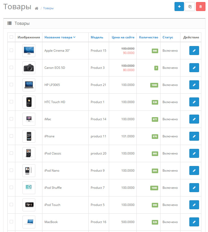Open the iMac product thumbnail

tap(29, 119)
